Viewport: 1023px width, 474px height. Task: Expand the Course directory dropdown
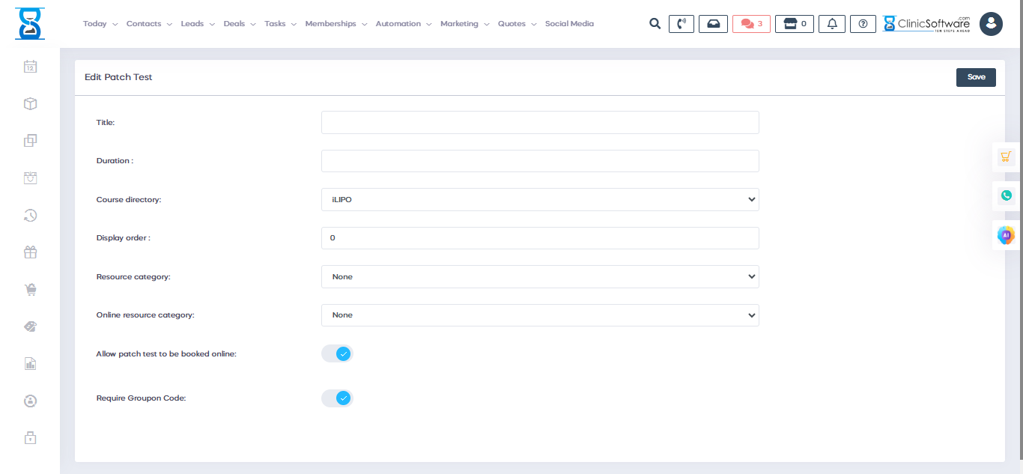click(x=540, y=200)
